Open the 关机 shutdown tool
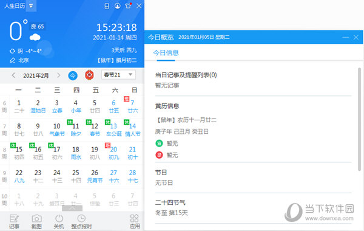Screen dimensions: 364x231 59,222
